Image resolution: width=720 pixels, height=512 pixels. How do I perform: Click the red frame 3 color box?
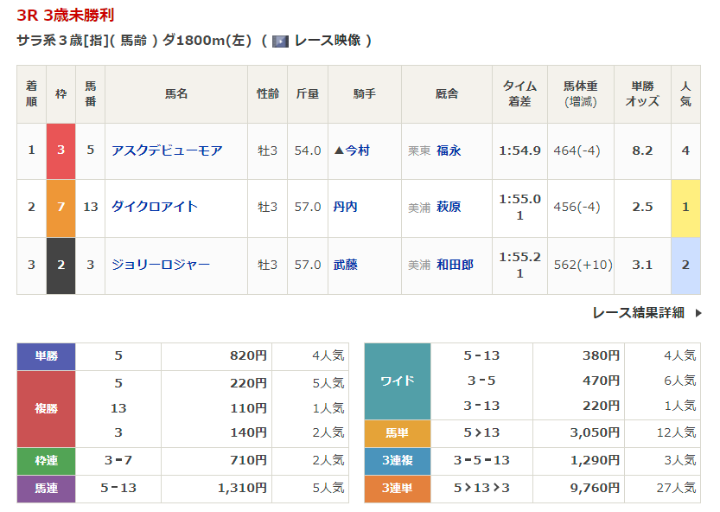(x=61, y=150)
